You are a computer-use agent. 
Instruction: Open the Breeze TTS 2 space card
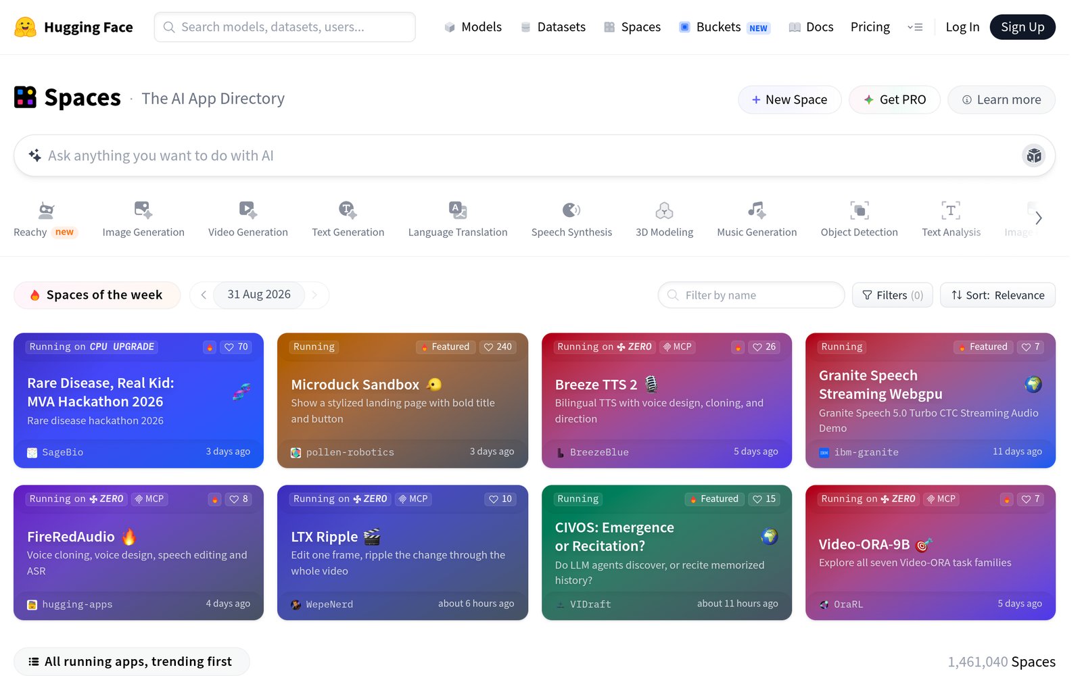pos(667,400)
